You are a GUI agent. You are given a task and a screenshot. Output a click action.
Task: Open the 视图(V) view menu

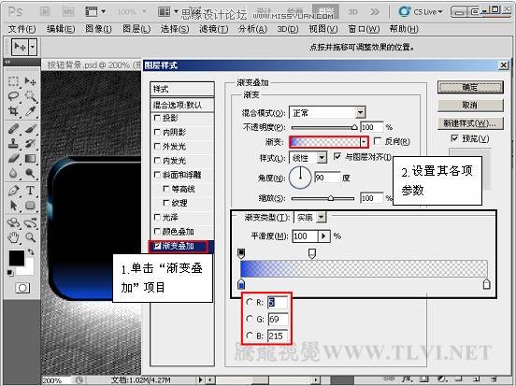[x=323, y=29]
